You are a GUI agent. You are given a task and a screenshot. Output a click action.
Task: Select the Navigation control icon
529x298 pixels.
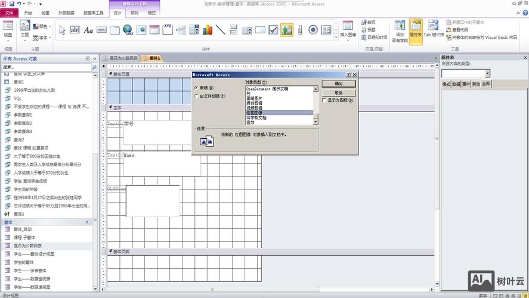click(x=154, y=30)
